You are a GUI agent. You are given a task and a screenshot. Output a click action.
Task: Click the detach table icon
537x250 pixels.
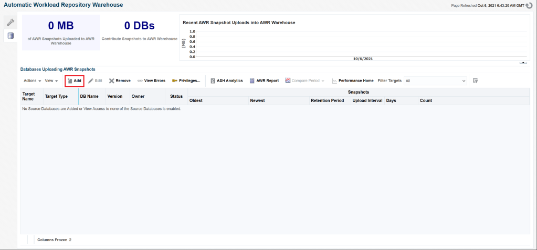tap(475, 81)
